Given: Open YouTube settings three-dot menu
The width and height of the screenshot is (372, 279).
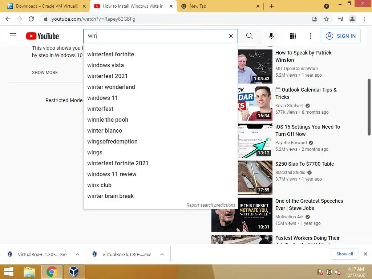Looking at the screenshot, I should click(310, 36).
